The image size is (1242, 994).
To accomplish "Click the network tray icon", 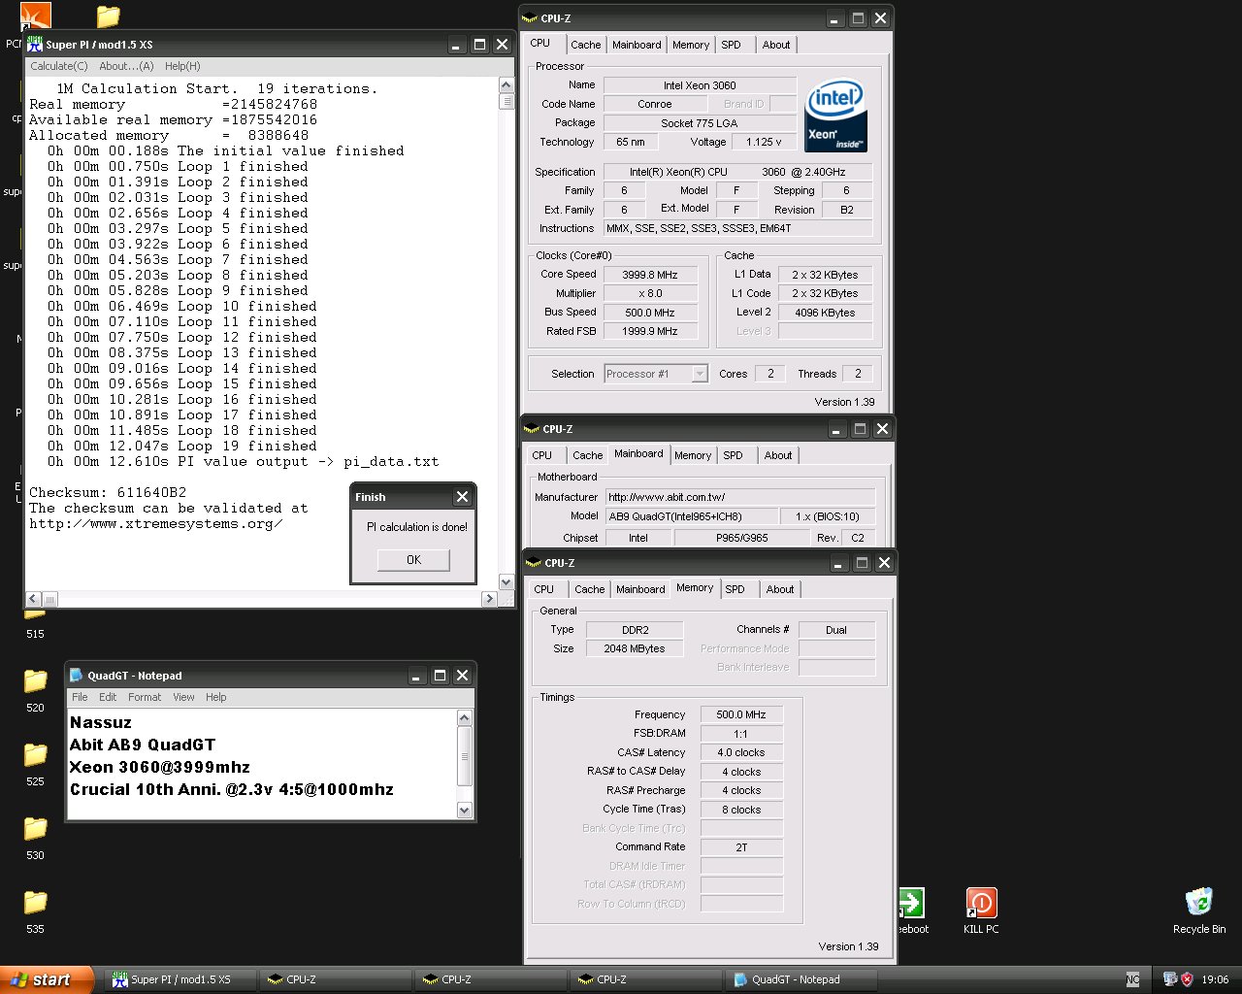I will 1170,979.
